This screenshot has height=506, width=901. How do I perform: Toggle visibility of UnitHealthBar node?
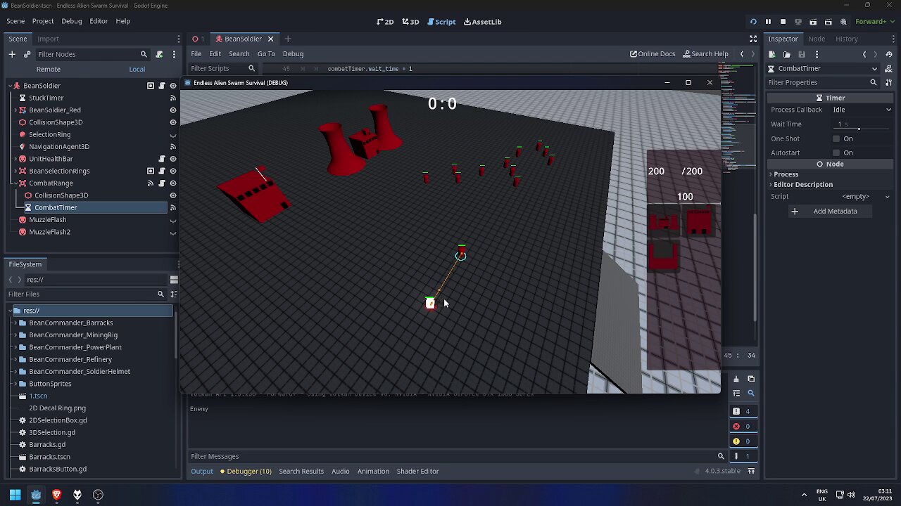172,159
